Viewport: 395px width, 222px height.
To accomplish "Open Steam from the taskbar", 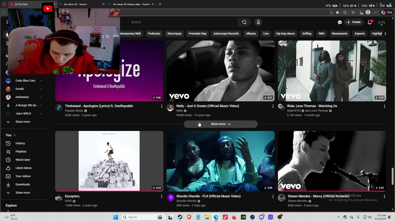I will [180, 217].
